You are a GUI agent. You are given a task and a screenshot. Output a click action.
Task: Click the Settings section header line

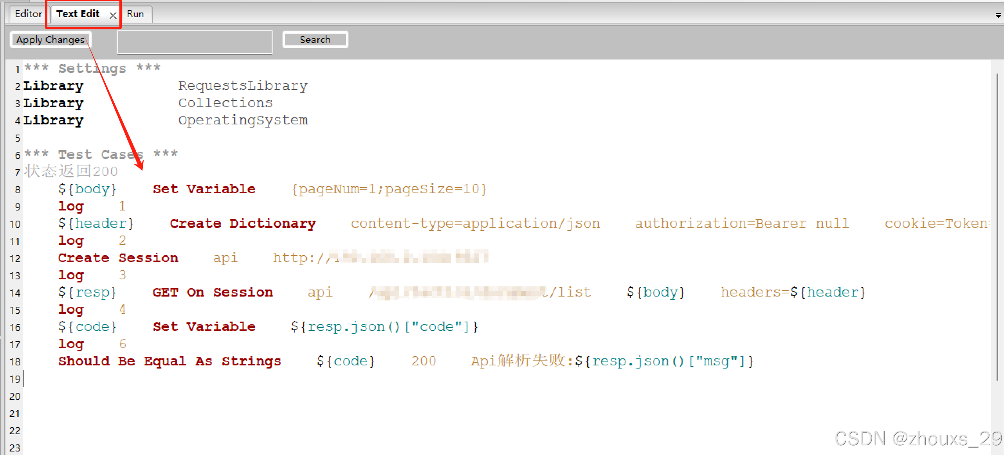(92, 68)
